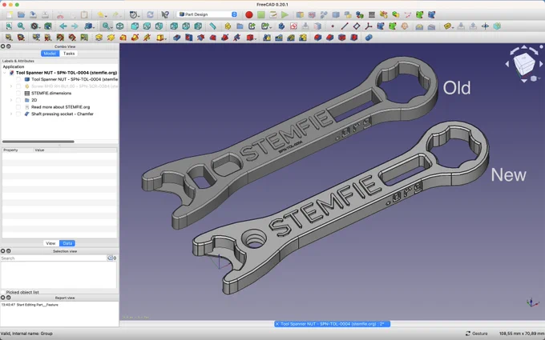This screenshot has width=545, height=340.
Task: Toggle checkbox for Shaft pressing socket - Chamfer
Action: [x=18, y=114]
